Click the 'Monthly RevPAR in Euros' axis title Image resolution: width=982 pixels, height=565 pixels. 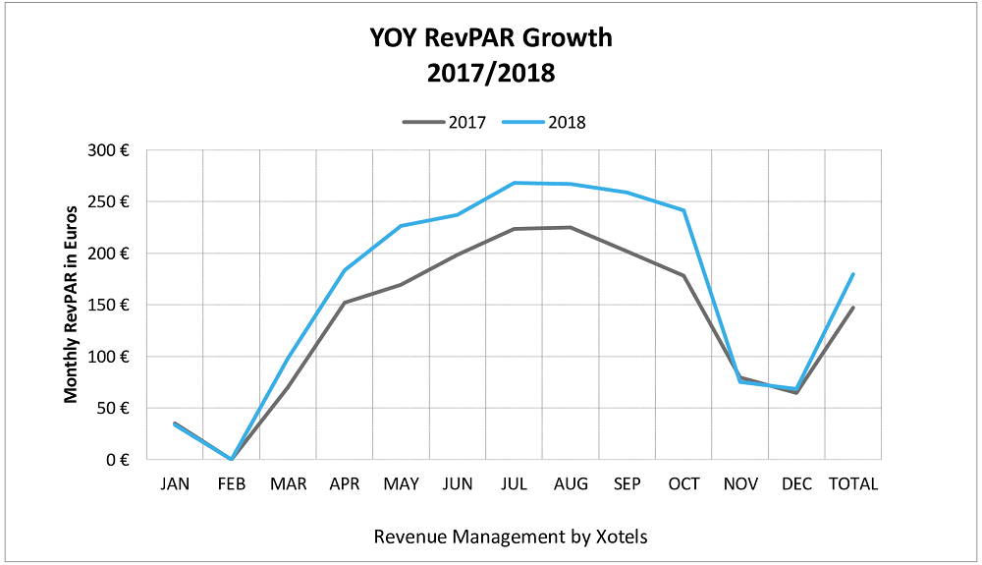(71, 305)
